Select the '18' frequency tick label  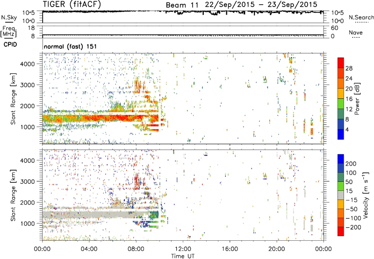(31, 28)
